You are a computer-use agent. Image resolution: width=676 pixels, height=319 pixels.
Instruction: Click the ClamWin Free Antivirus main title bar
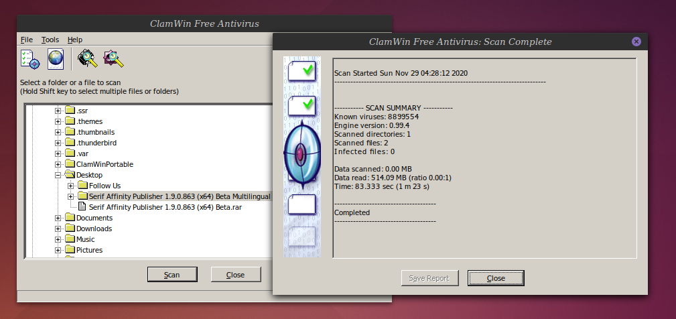pyautogui.click(x=204, y=23)
